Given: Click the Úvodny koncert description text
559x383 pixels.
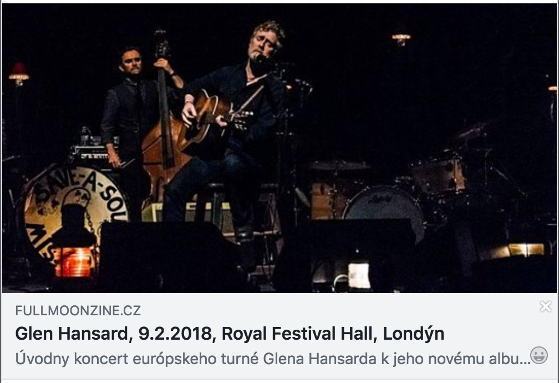Looking at the screenshot, I should coord(273,359).
